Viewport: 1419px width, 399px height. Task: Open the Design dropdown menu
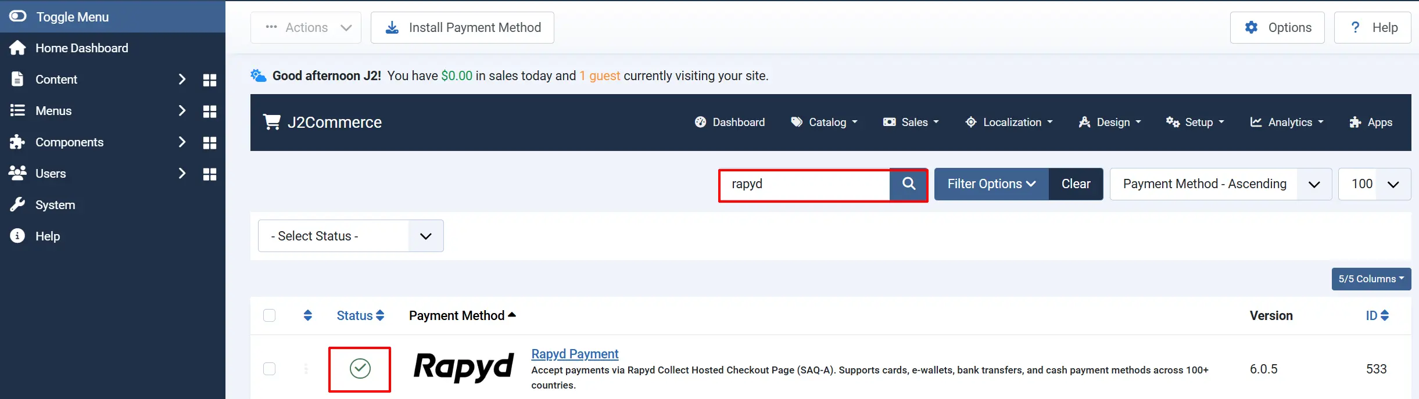click(1110, 122)
